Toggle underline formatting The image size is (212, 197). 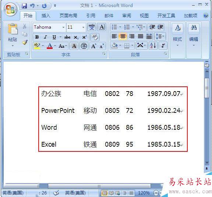click(x=54, y=37)
